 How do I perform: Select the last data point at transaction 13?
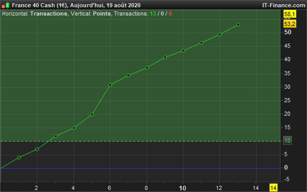point(238,25)
